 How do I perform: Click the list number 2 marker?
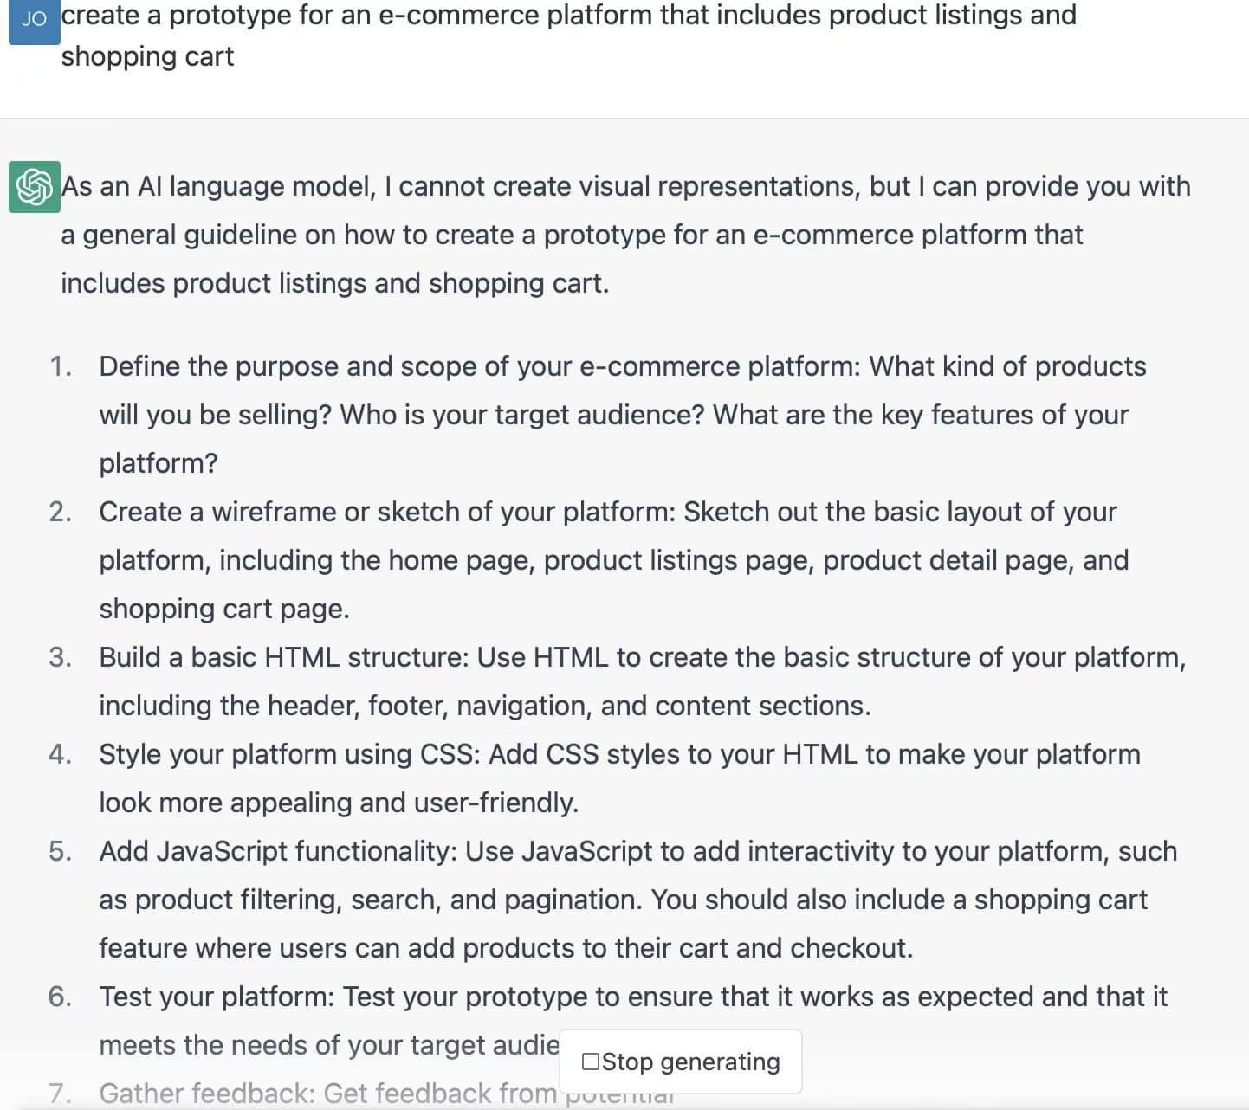(x=60, y=512)
